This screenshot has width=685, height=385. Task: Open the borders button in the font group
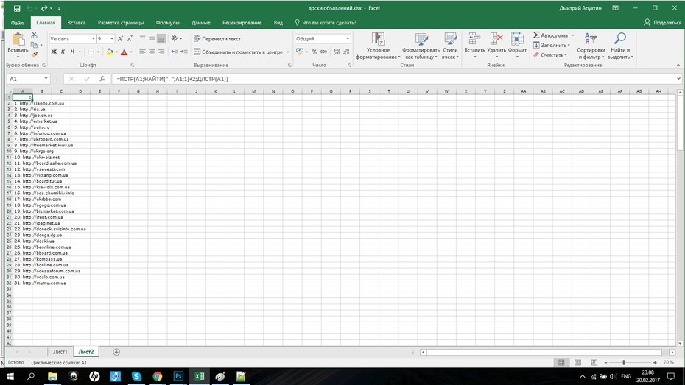click(91, 52)
